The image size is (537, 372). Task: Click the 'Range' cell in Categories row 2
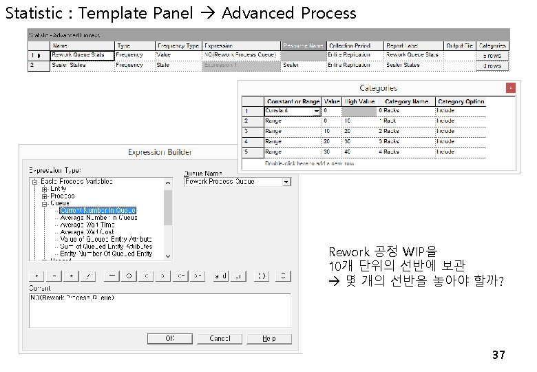click(x=293, y=121)
